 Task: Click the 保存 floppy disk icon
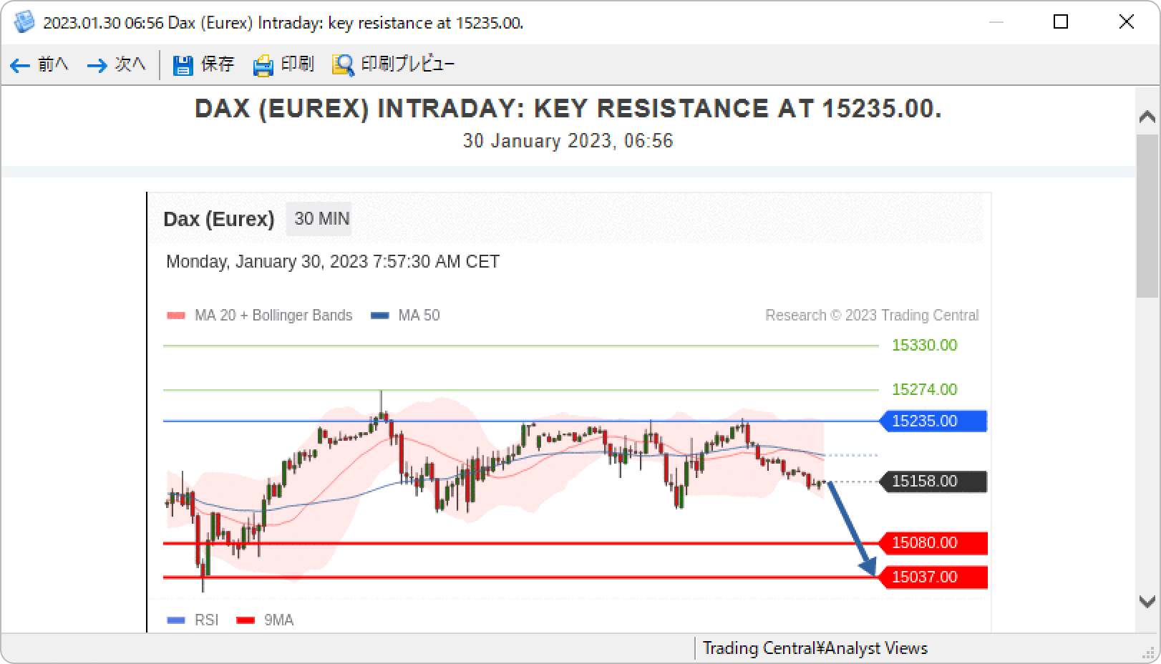pos(183,66)
